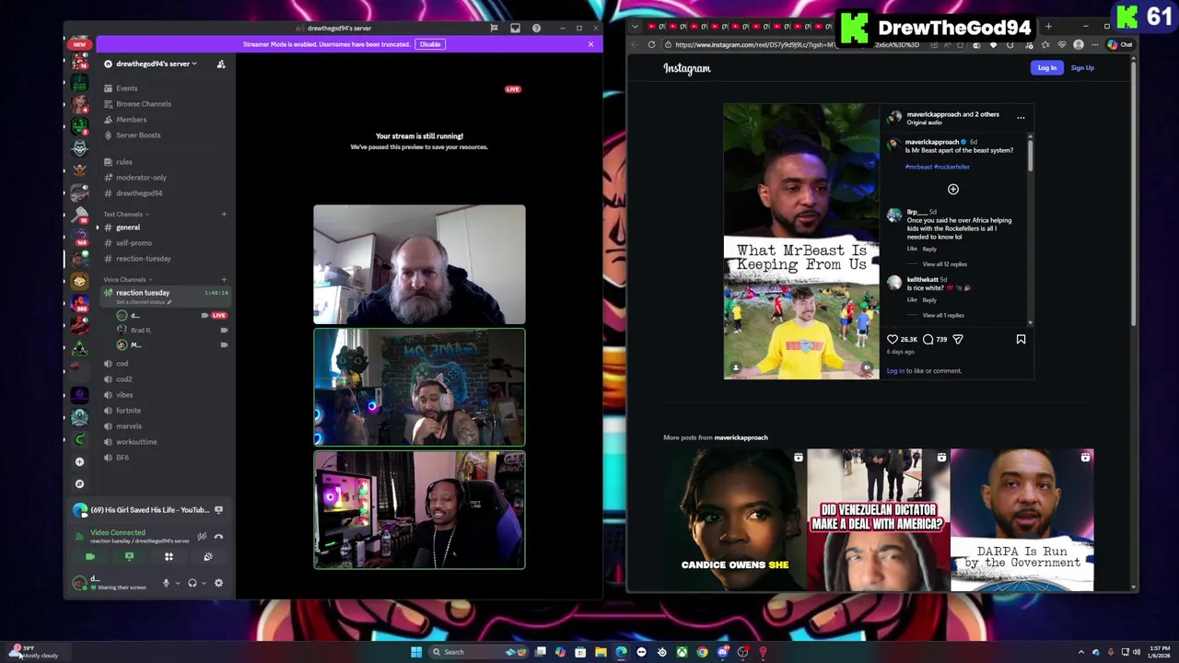Toggle camera on/off in voice panel

tap(89, 556)
